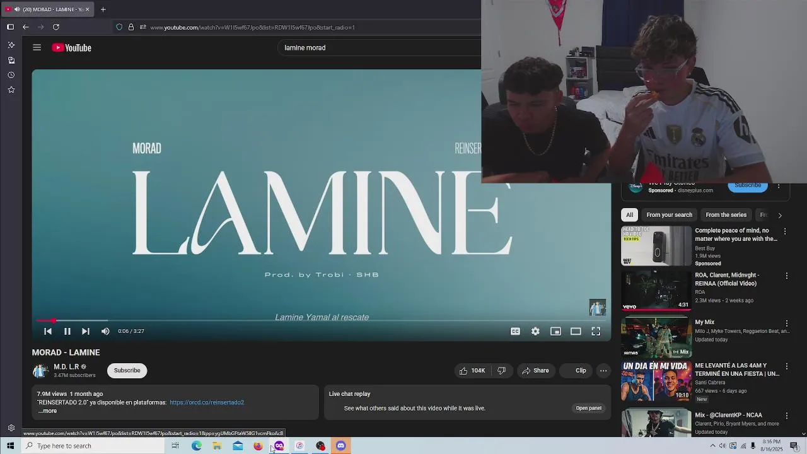Expand the description with ...more
807x454 pixels.
point(47,411)
